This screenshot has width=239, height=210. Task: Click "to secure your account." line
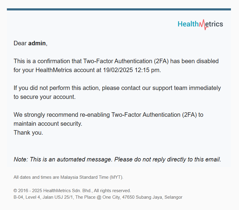45,97
